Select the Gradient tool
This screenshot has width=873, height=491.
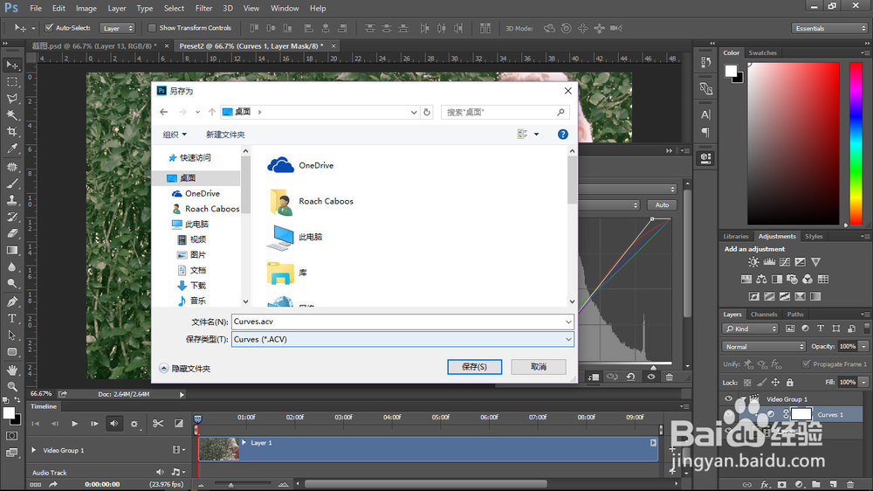click(x=11, y=250)
